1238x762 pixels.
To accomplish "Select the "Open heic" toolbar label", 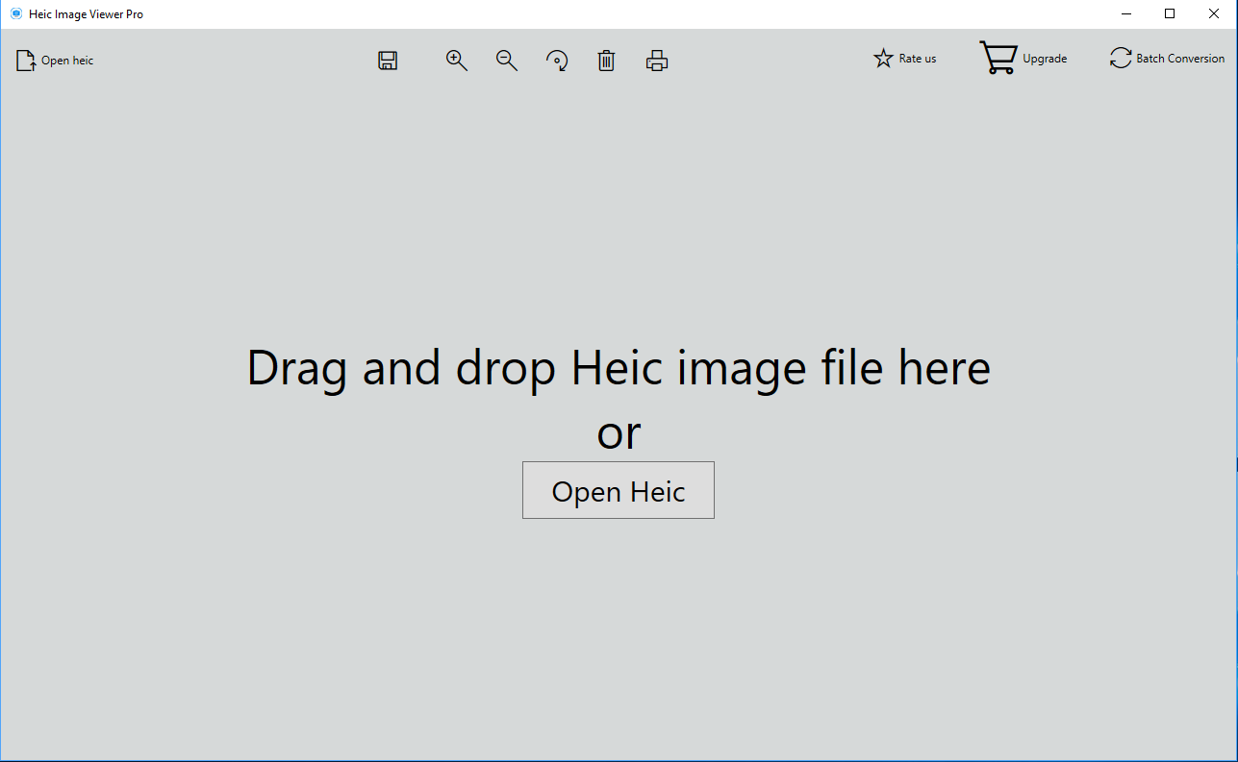I will (x=67, y=61).
